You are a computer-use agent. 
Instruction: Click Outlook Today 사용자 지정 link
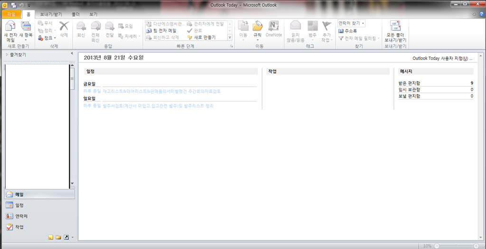click(442, 58)
